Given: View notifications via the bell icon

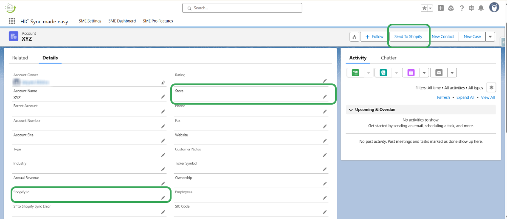Looking at the screenshot, I should 481,8.
